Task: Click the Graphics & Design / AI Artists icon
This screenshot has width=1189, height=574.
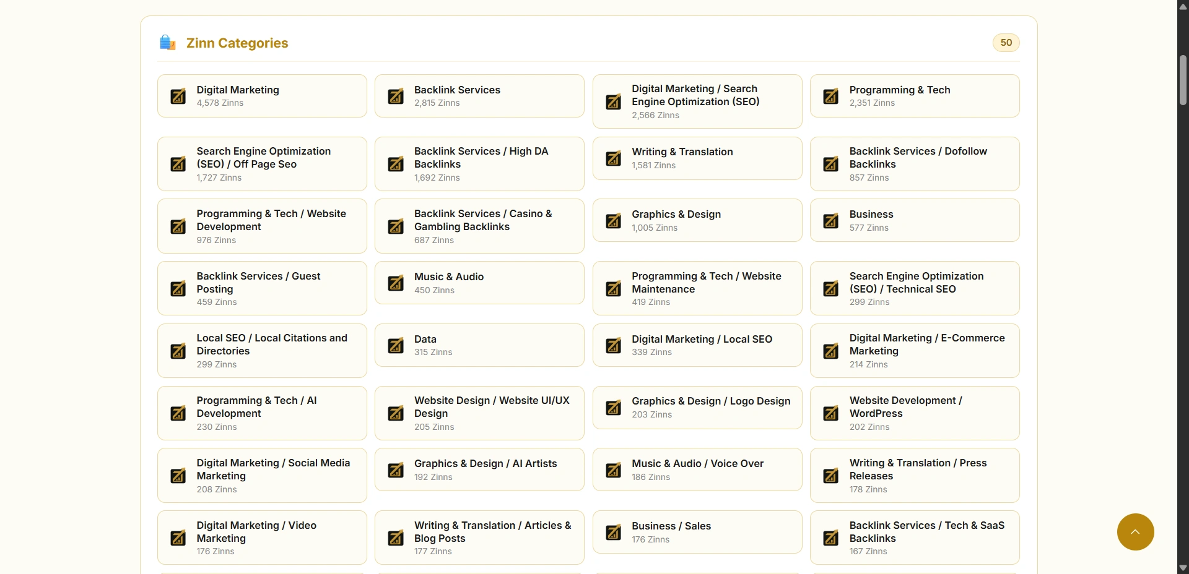Action: point(396,470)
